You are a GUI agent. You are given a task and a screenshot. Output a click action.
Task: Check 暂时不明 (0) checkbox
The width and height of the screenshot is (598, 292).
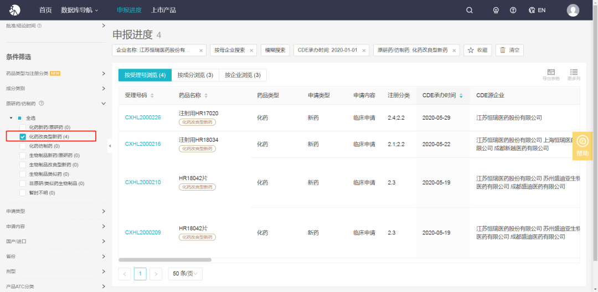23,193
